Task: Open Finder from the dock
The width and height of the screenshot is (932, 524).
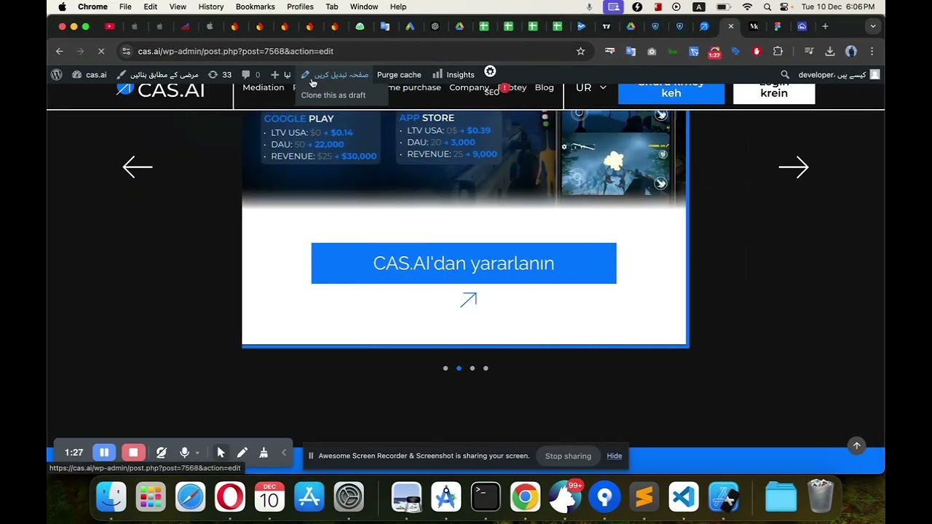Action: point(111,497)
